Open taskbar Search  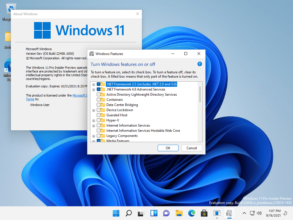click(128, 213)
